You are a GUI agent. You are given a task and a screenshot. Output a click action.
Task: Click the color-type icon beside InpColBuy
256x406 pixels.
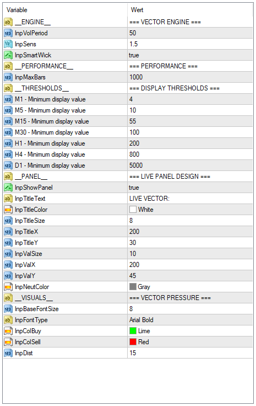[8, 331]
